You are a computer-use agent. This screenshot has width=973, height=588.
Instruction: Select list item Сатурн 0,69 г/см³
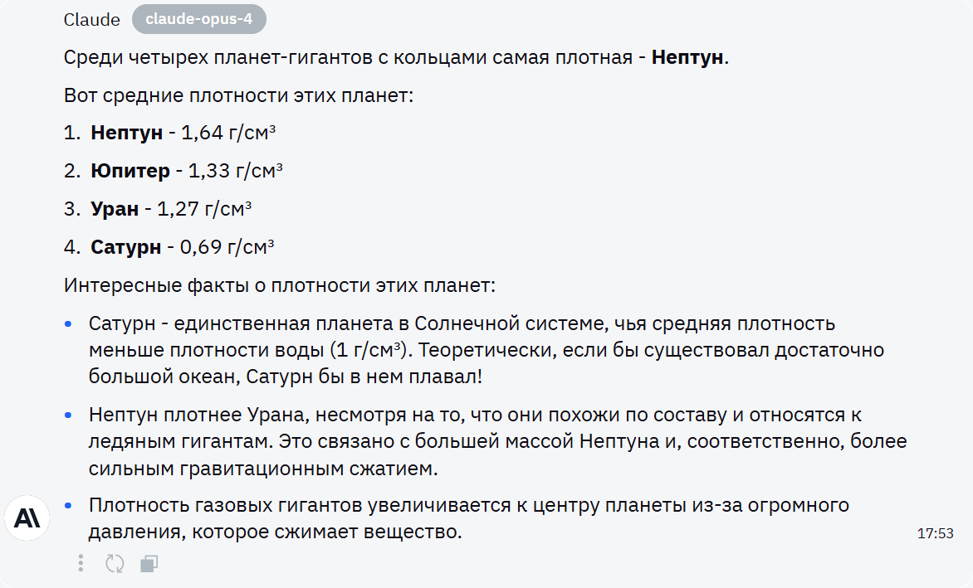(x=182, y=247)
